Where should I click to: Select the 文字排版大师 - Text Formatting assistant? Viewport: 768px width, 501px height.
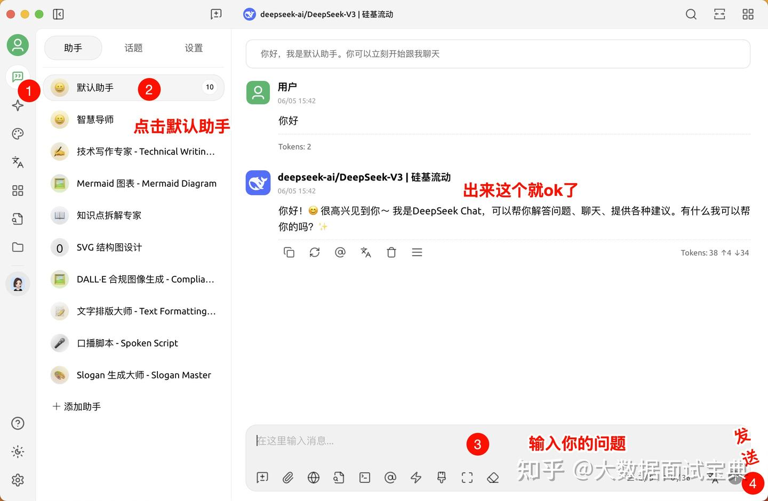134,311
